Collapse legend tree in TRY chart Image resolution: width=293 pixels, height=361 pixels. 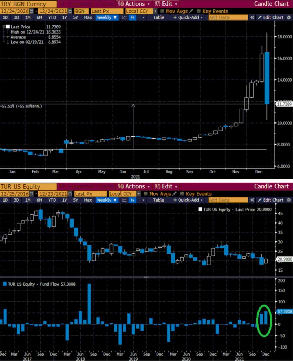pyautogui.click(x=4, y=27)
